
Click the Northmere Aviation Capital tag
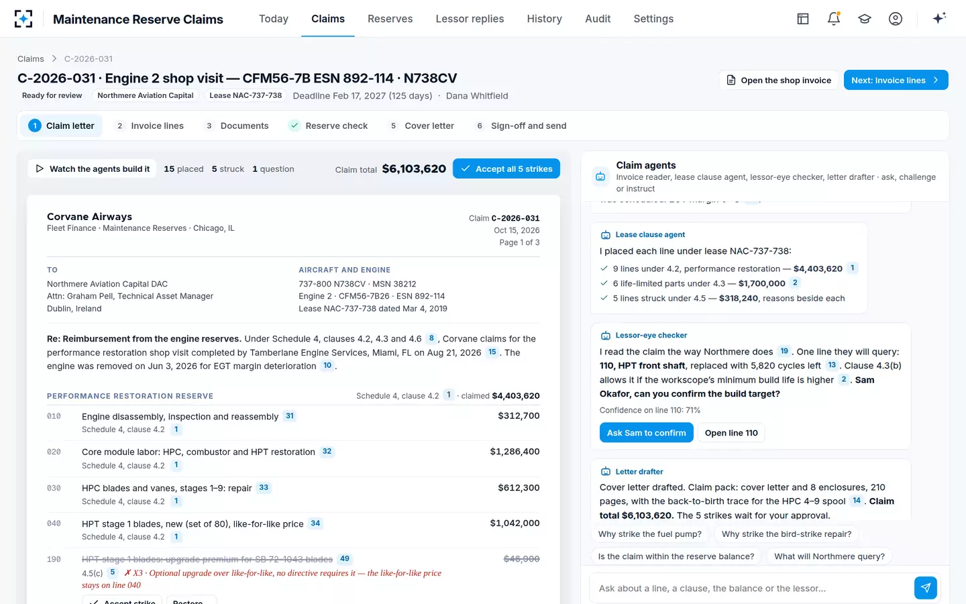tap(146, 95)
